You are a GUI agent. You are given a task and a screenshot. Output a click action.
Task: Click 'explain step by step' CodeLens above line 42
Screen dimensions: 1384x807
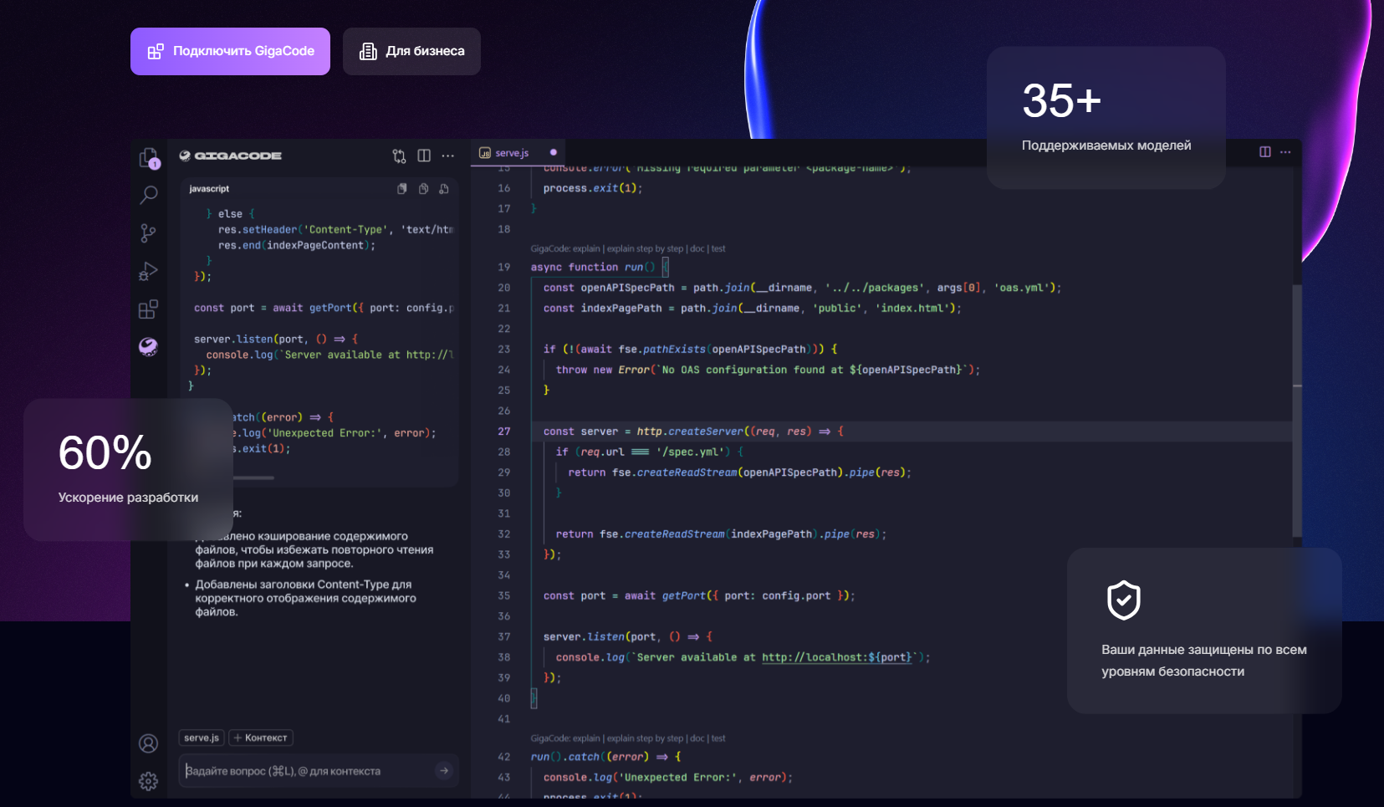coord(645,738)
